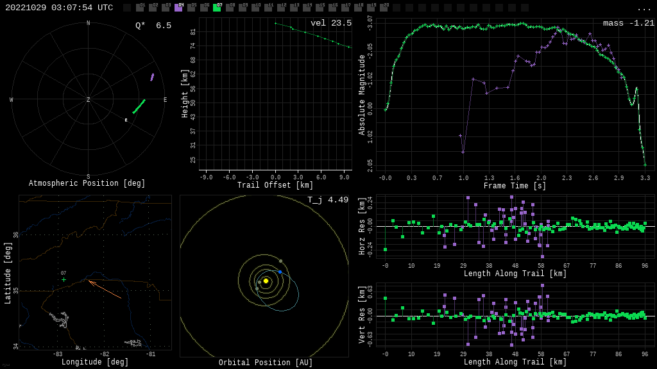Toggle the purple station 04 indicator
The image size is (657, 369).
178,8
